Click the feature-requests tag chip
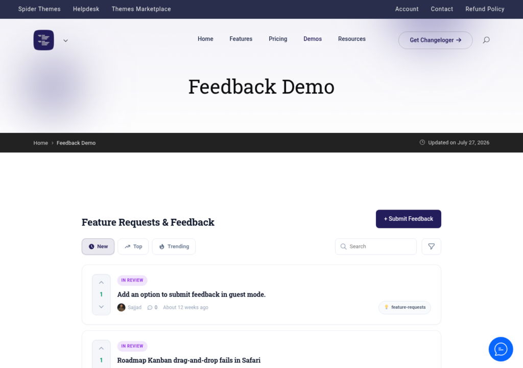Image resolution: width=523 pixels, height=368 pixels. (x=405, y=307)
